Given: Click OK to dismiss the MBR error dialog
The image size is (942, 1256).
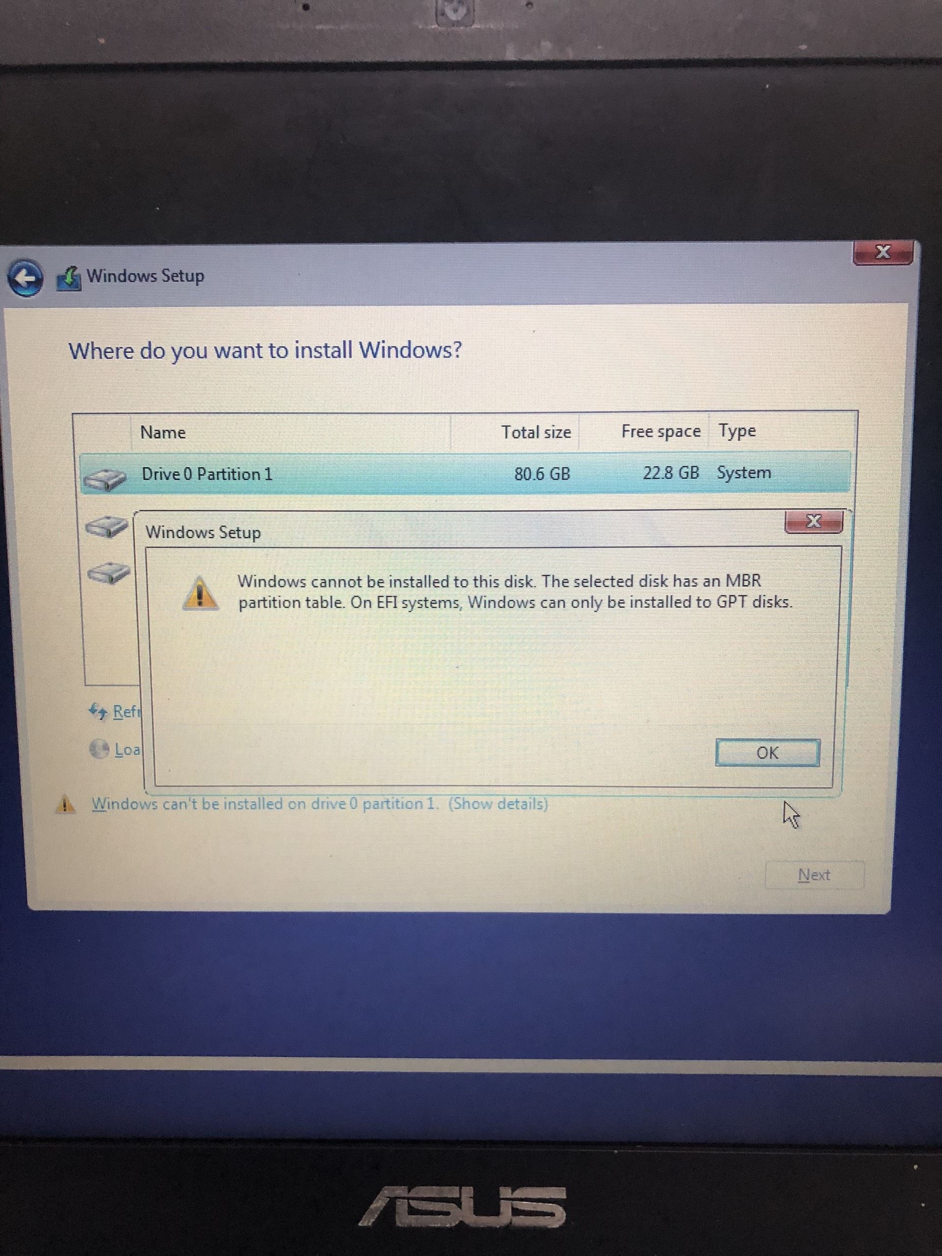Looking at the screenshot, I should pyautogui.click(x=767, y=752).
